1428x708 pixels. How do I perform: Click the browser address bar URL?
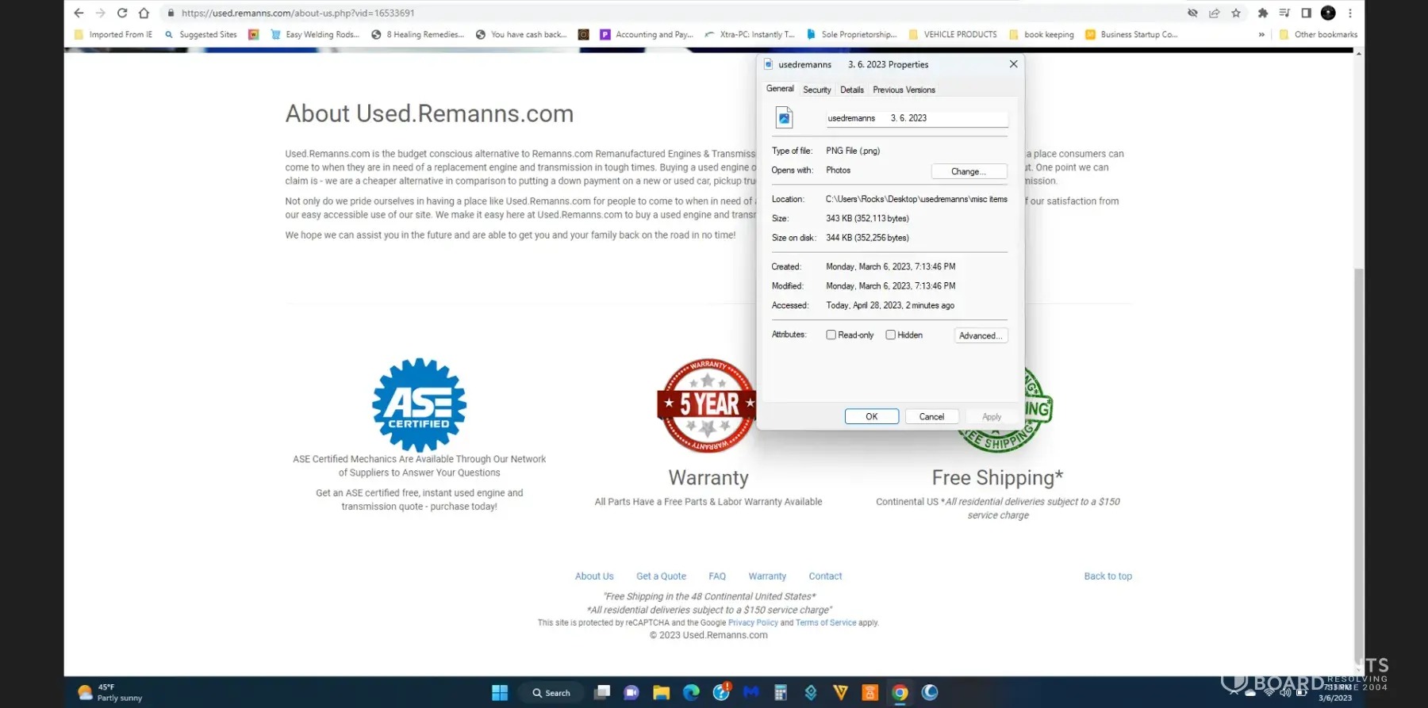tap(298, 13)
